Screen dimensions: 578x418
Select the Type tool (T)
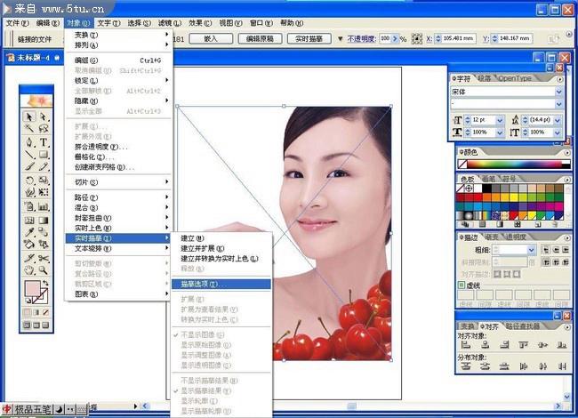point(43,142)
